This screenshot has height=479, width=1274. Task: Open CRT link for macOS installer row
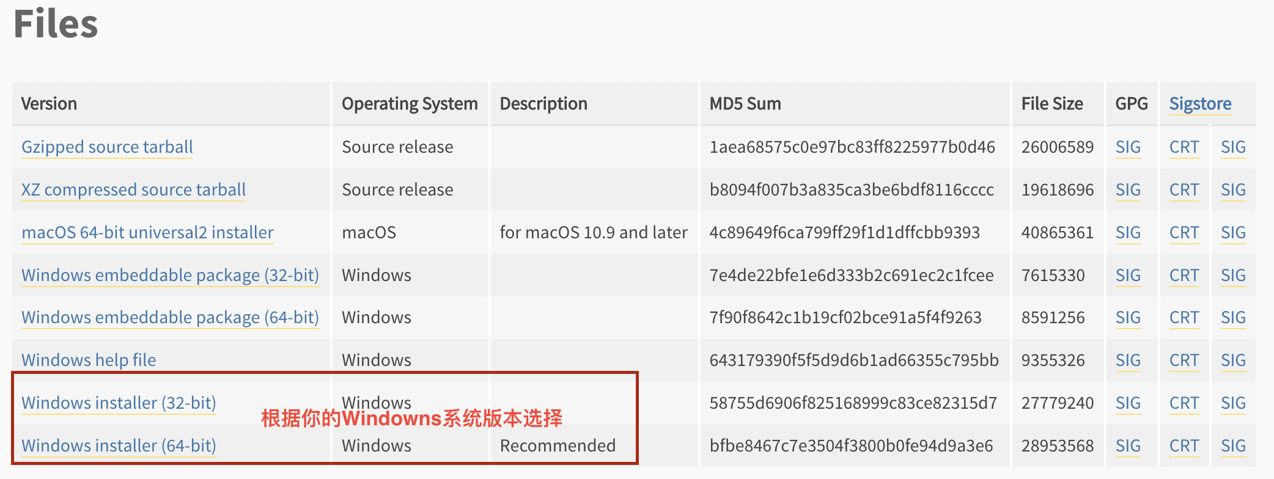(1184, 233)
